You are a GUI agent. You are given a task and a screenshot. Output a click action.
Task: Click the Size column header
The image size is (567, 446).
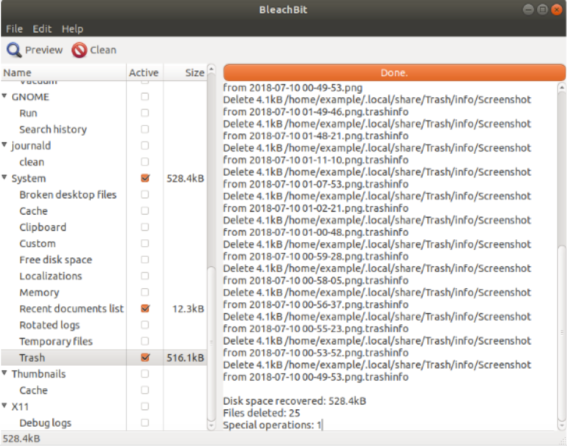click(194, 73)
